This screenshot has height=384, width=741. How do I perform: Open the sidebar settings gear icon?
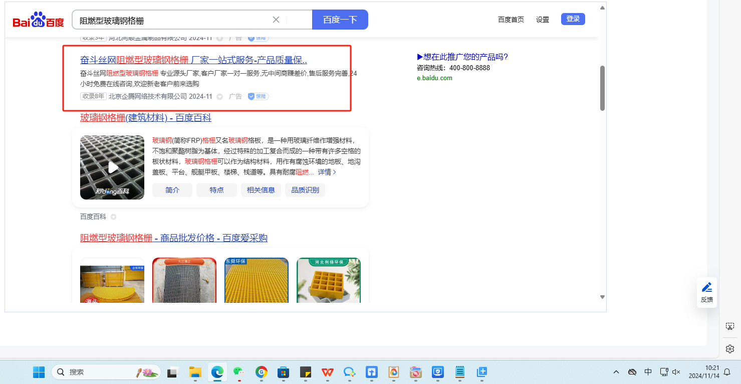point(730,349)
